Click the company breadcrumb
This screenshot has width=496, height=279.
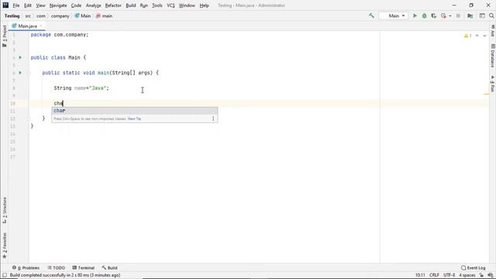pos(60,15)
